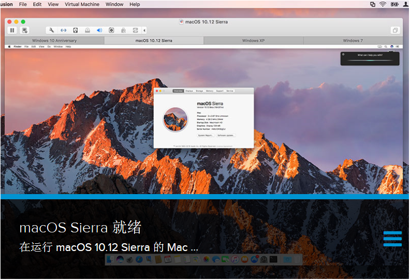Open Siri in the guest dock
This screenshot has width=410, height=280.
120,259
